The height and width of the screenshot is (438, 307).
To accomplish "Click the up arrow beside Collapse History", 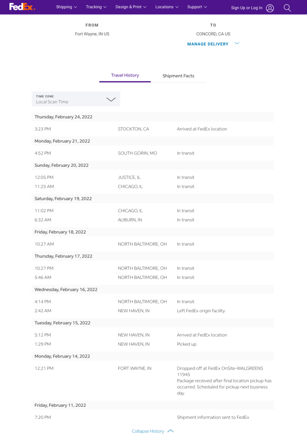I will click(x=170, y=431).
